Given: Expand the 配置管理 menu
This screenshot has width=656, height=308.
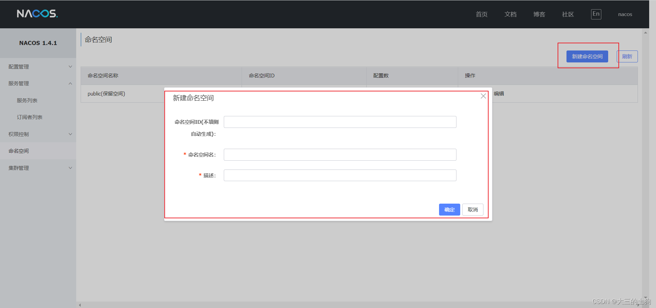Looking at the screenshot, I should pos(38,67).
